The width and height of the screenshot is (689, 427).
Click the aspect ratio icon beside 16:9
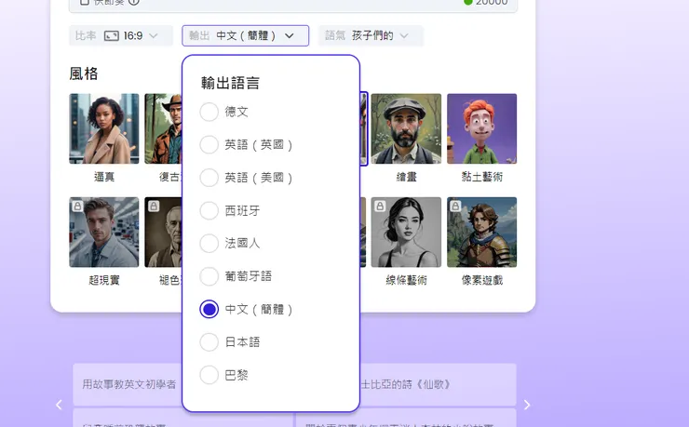click(111, 36)
